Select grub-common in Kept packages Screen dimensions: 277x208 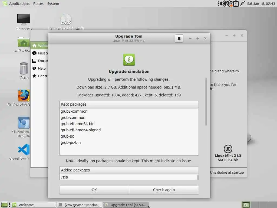[129, 118]
